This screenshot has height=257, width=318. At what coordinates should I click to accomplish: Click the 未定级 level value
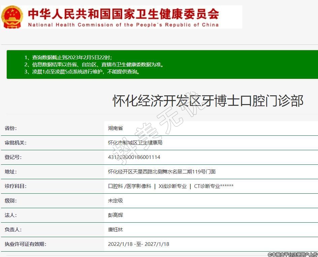point(115,201)
